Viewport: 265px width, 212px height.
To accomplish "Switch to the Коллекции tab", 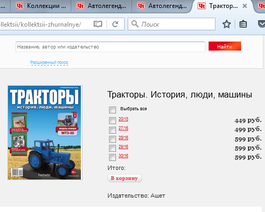I will [41, 6].
